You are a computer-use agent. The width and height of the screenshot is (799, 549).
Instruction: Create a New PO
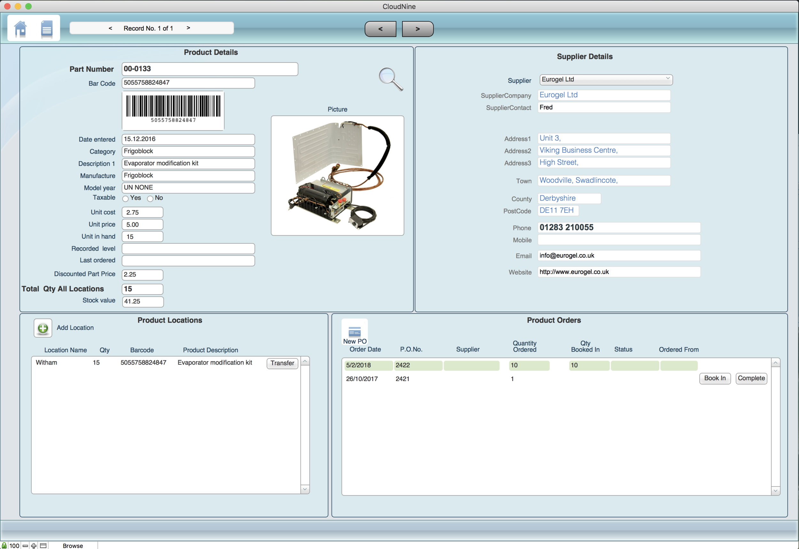point(354,332)
